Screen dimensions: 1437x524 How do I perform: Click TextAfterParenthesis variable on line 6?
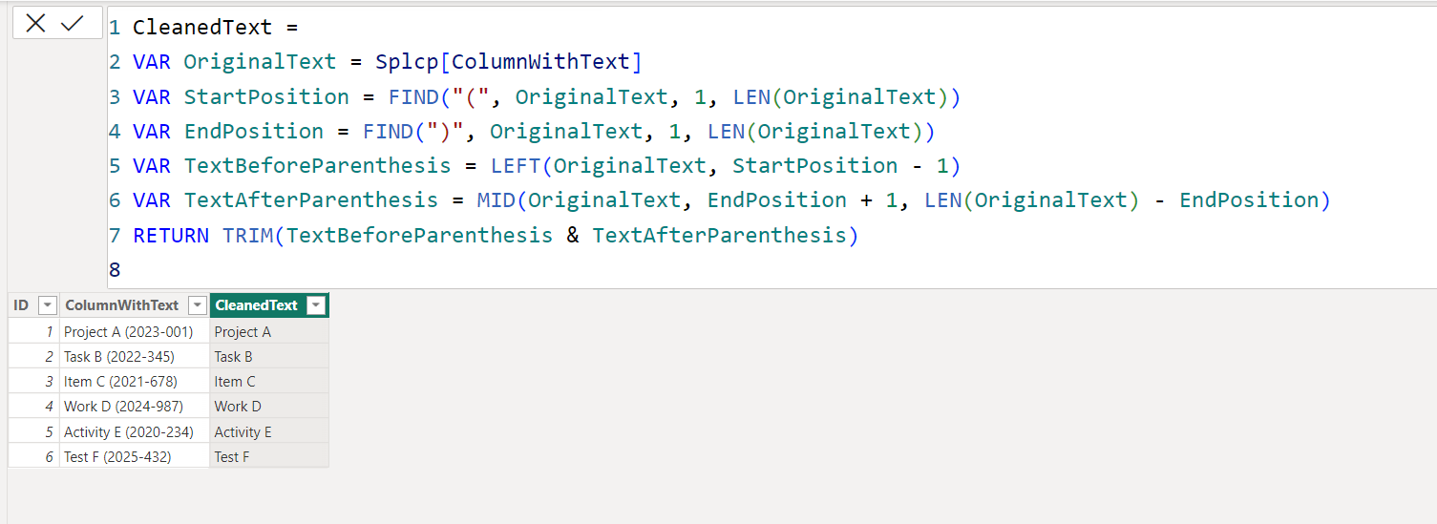[x=311, y=199]
